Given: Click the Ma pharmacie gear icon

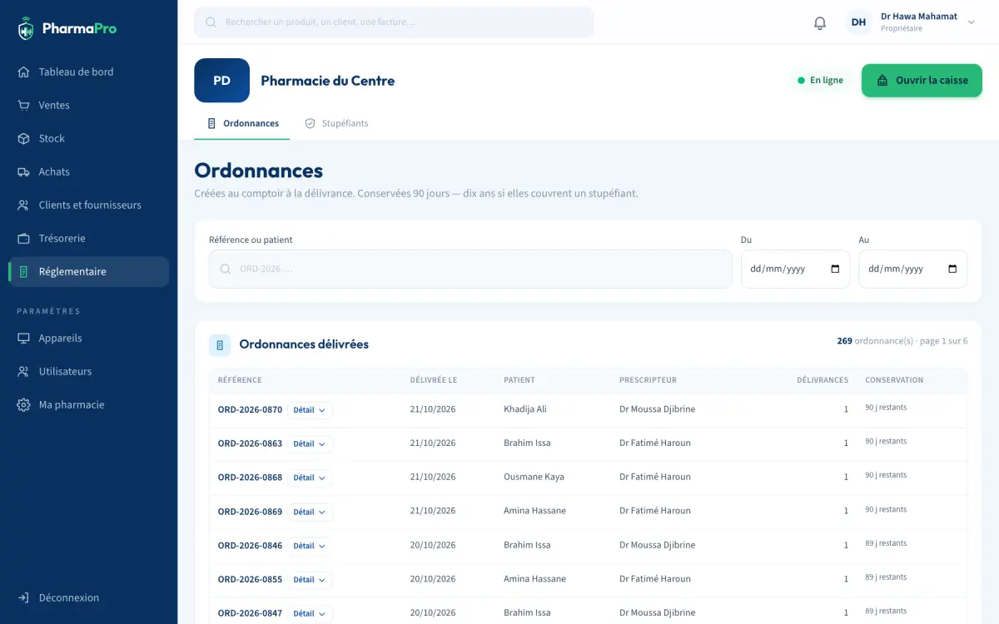Looking at the screenshot, I should coord(23,404).
